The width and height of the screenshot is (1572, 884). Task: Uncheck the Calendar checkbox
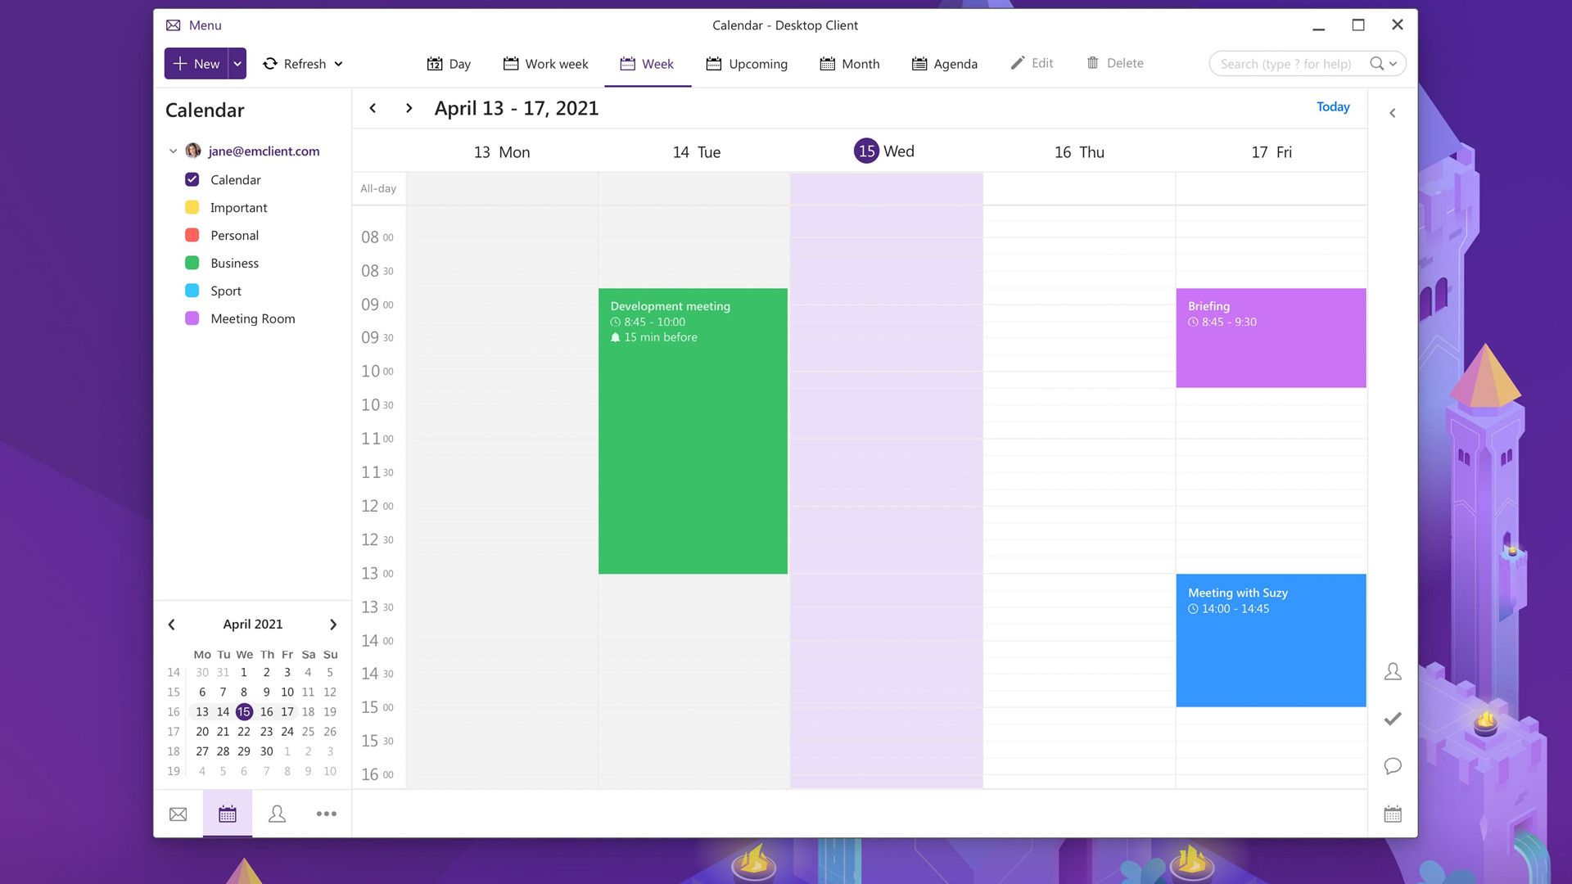[192, 179]
